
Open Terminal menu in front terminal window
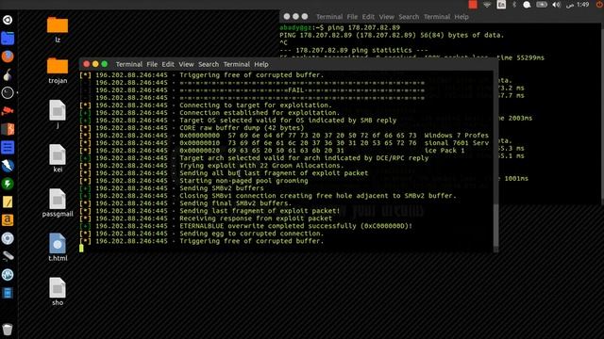point(129,64)
